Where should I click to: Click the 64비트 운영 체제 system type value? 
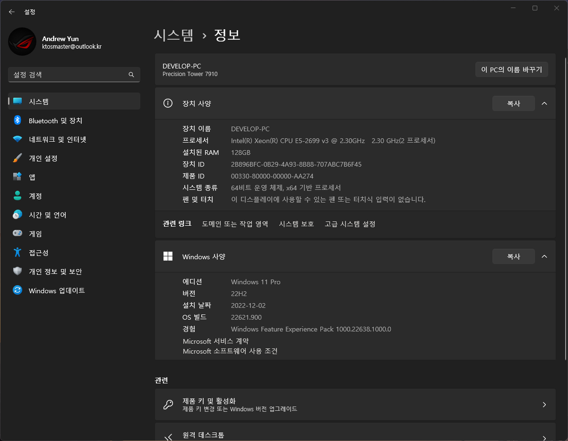pyautogui.click(x=286, y=187)
